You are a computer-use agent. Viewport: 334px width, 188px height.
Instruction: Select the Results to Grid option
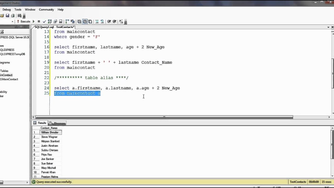[85, 21]
